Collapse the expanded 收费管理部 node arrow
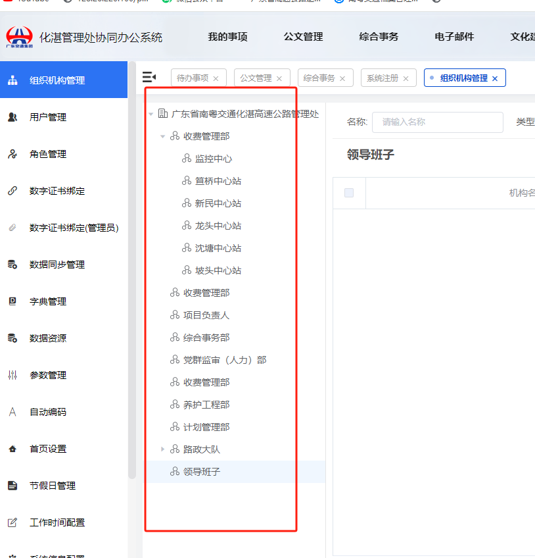Viewport: 535px width, 558px height. [x=163, y=137]
